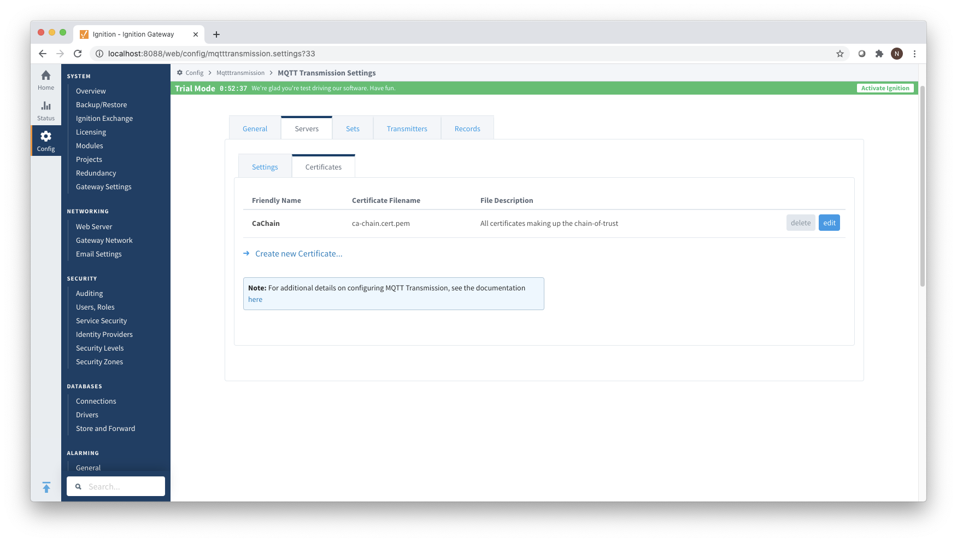
Task: Bookmark this page with star icon
Action: click(x=840, y=54)
